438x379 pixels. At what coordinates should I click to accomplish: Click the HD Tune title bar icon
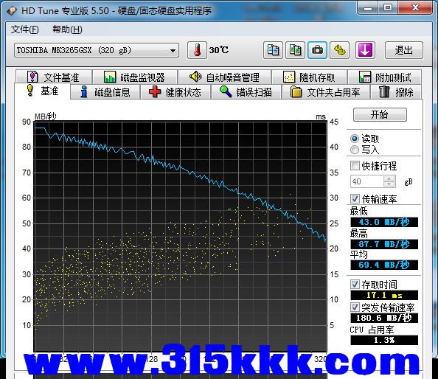click(12, 10)
